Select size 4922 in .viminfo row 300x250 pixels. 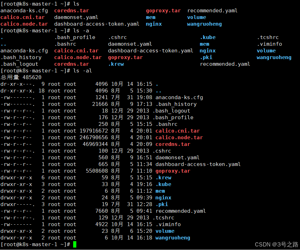click(x=102, y=224)
